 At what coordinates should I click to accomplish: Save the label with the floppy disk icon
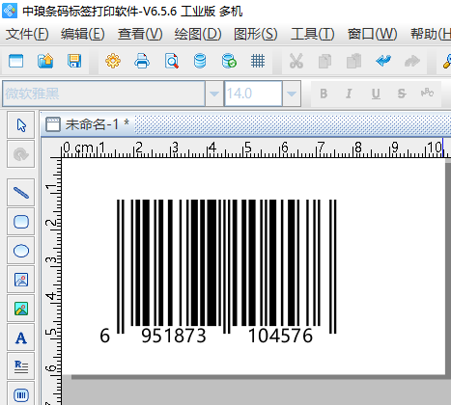[x=74, y=61]
